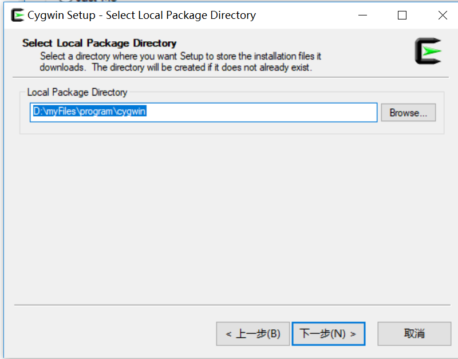Click the blank dialog area below the group box
The image size is (458, 359).
(229, 218)
